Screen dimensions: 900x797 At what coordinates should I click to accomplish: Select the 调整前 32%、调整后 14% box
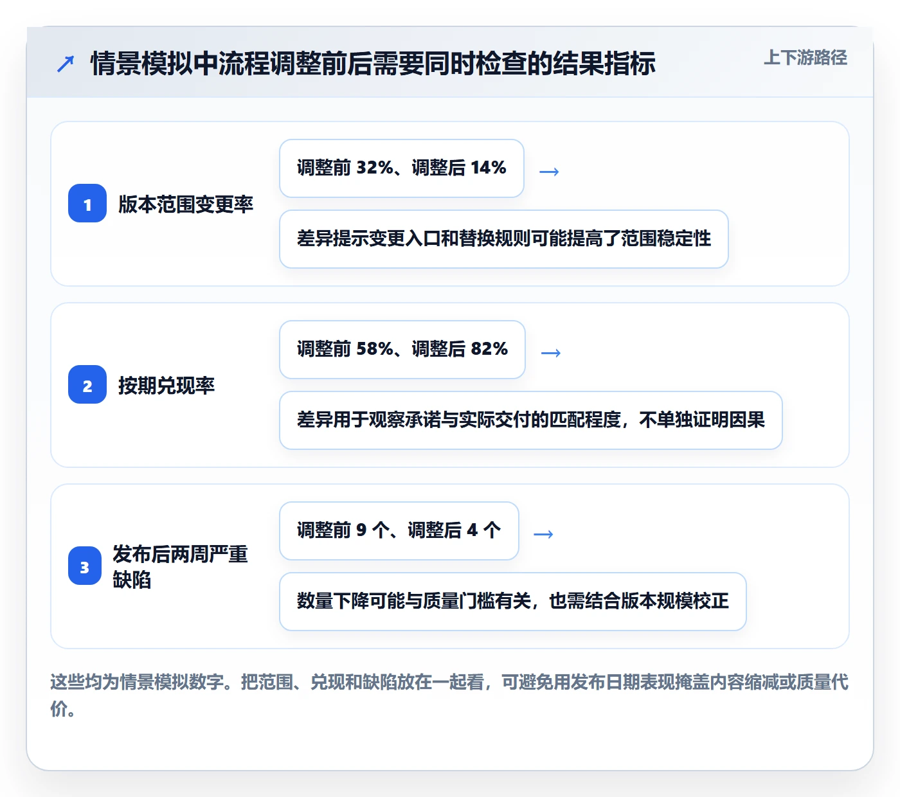(x=402, y=168)
